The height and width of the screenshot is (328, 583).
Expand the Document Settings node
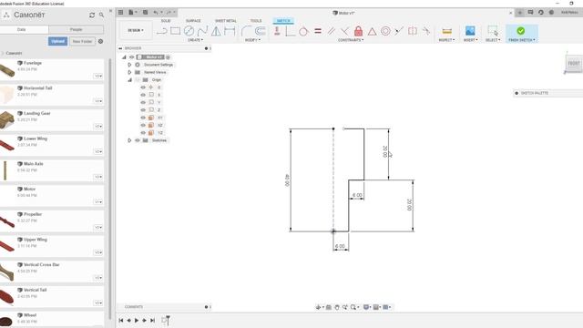(129, 65)
